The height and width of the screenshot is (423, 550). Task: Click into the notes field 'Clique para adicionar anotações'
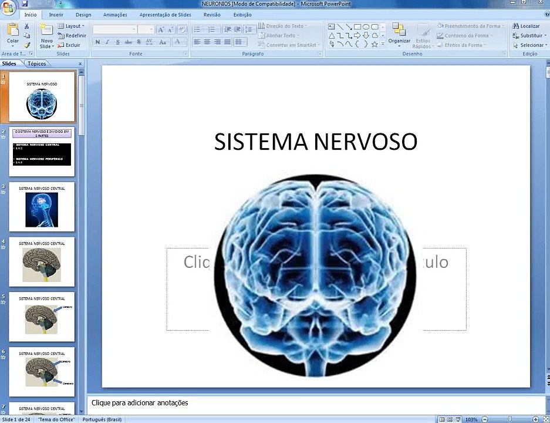pos(316,404)
